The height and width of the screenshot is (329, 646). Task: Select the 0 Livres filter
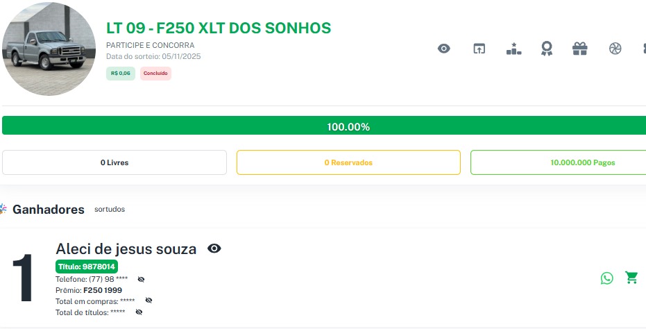(x=114, y=162)
